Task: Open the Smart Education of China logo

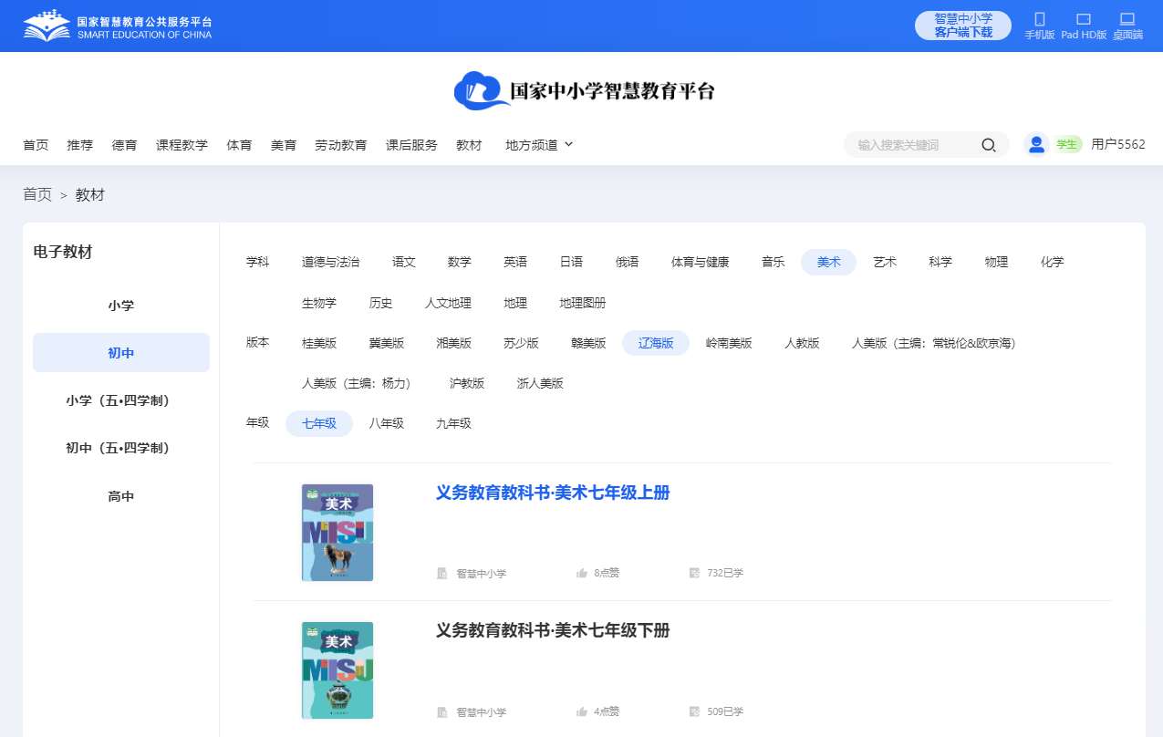Action: [117, 26]
